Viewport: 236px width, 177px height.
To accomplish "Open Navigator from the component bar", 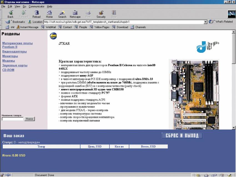I will [198, 175].
